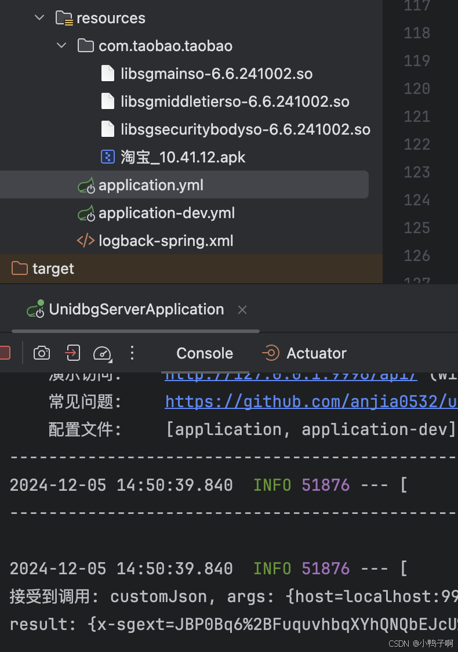Switch to the Console tab
This screenshot has width=458, height=652.
coord(204,353)
